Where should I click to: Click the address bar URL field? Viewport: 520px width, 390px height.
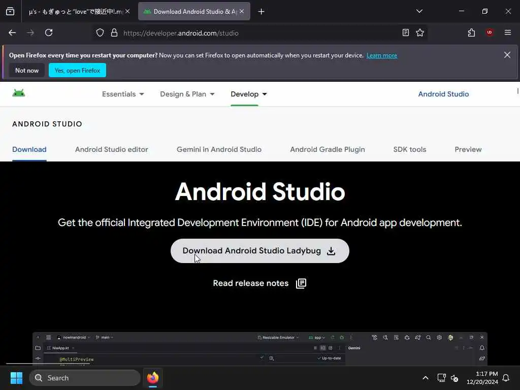[x=258, y=33]
